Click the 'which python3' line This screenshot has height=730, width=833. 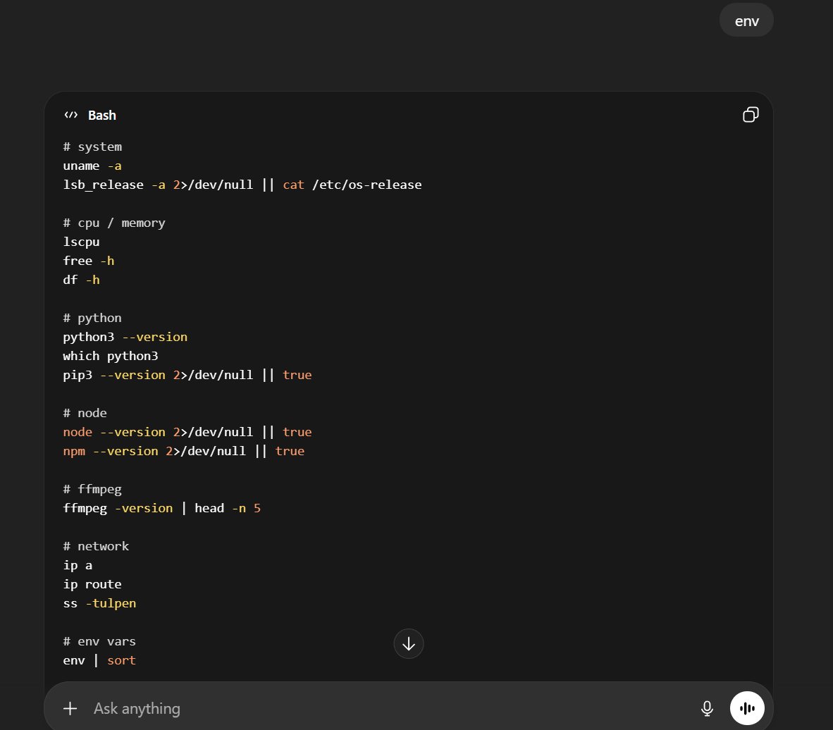point(111,356)
